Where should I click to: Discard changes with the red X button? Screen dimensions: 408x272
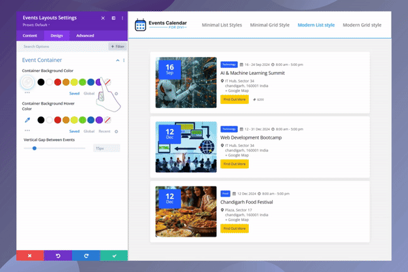[x=30, y=256]
